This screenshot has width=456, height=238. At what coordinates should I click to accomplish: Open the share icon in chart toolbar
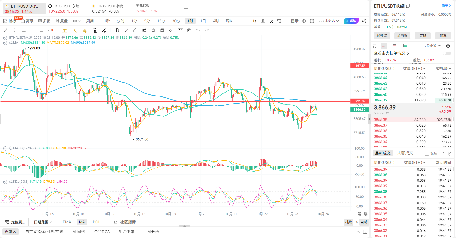pos(364,21)
